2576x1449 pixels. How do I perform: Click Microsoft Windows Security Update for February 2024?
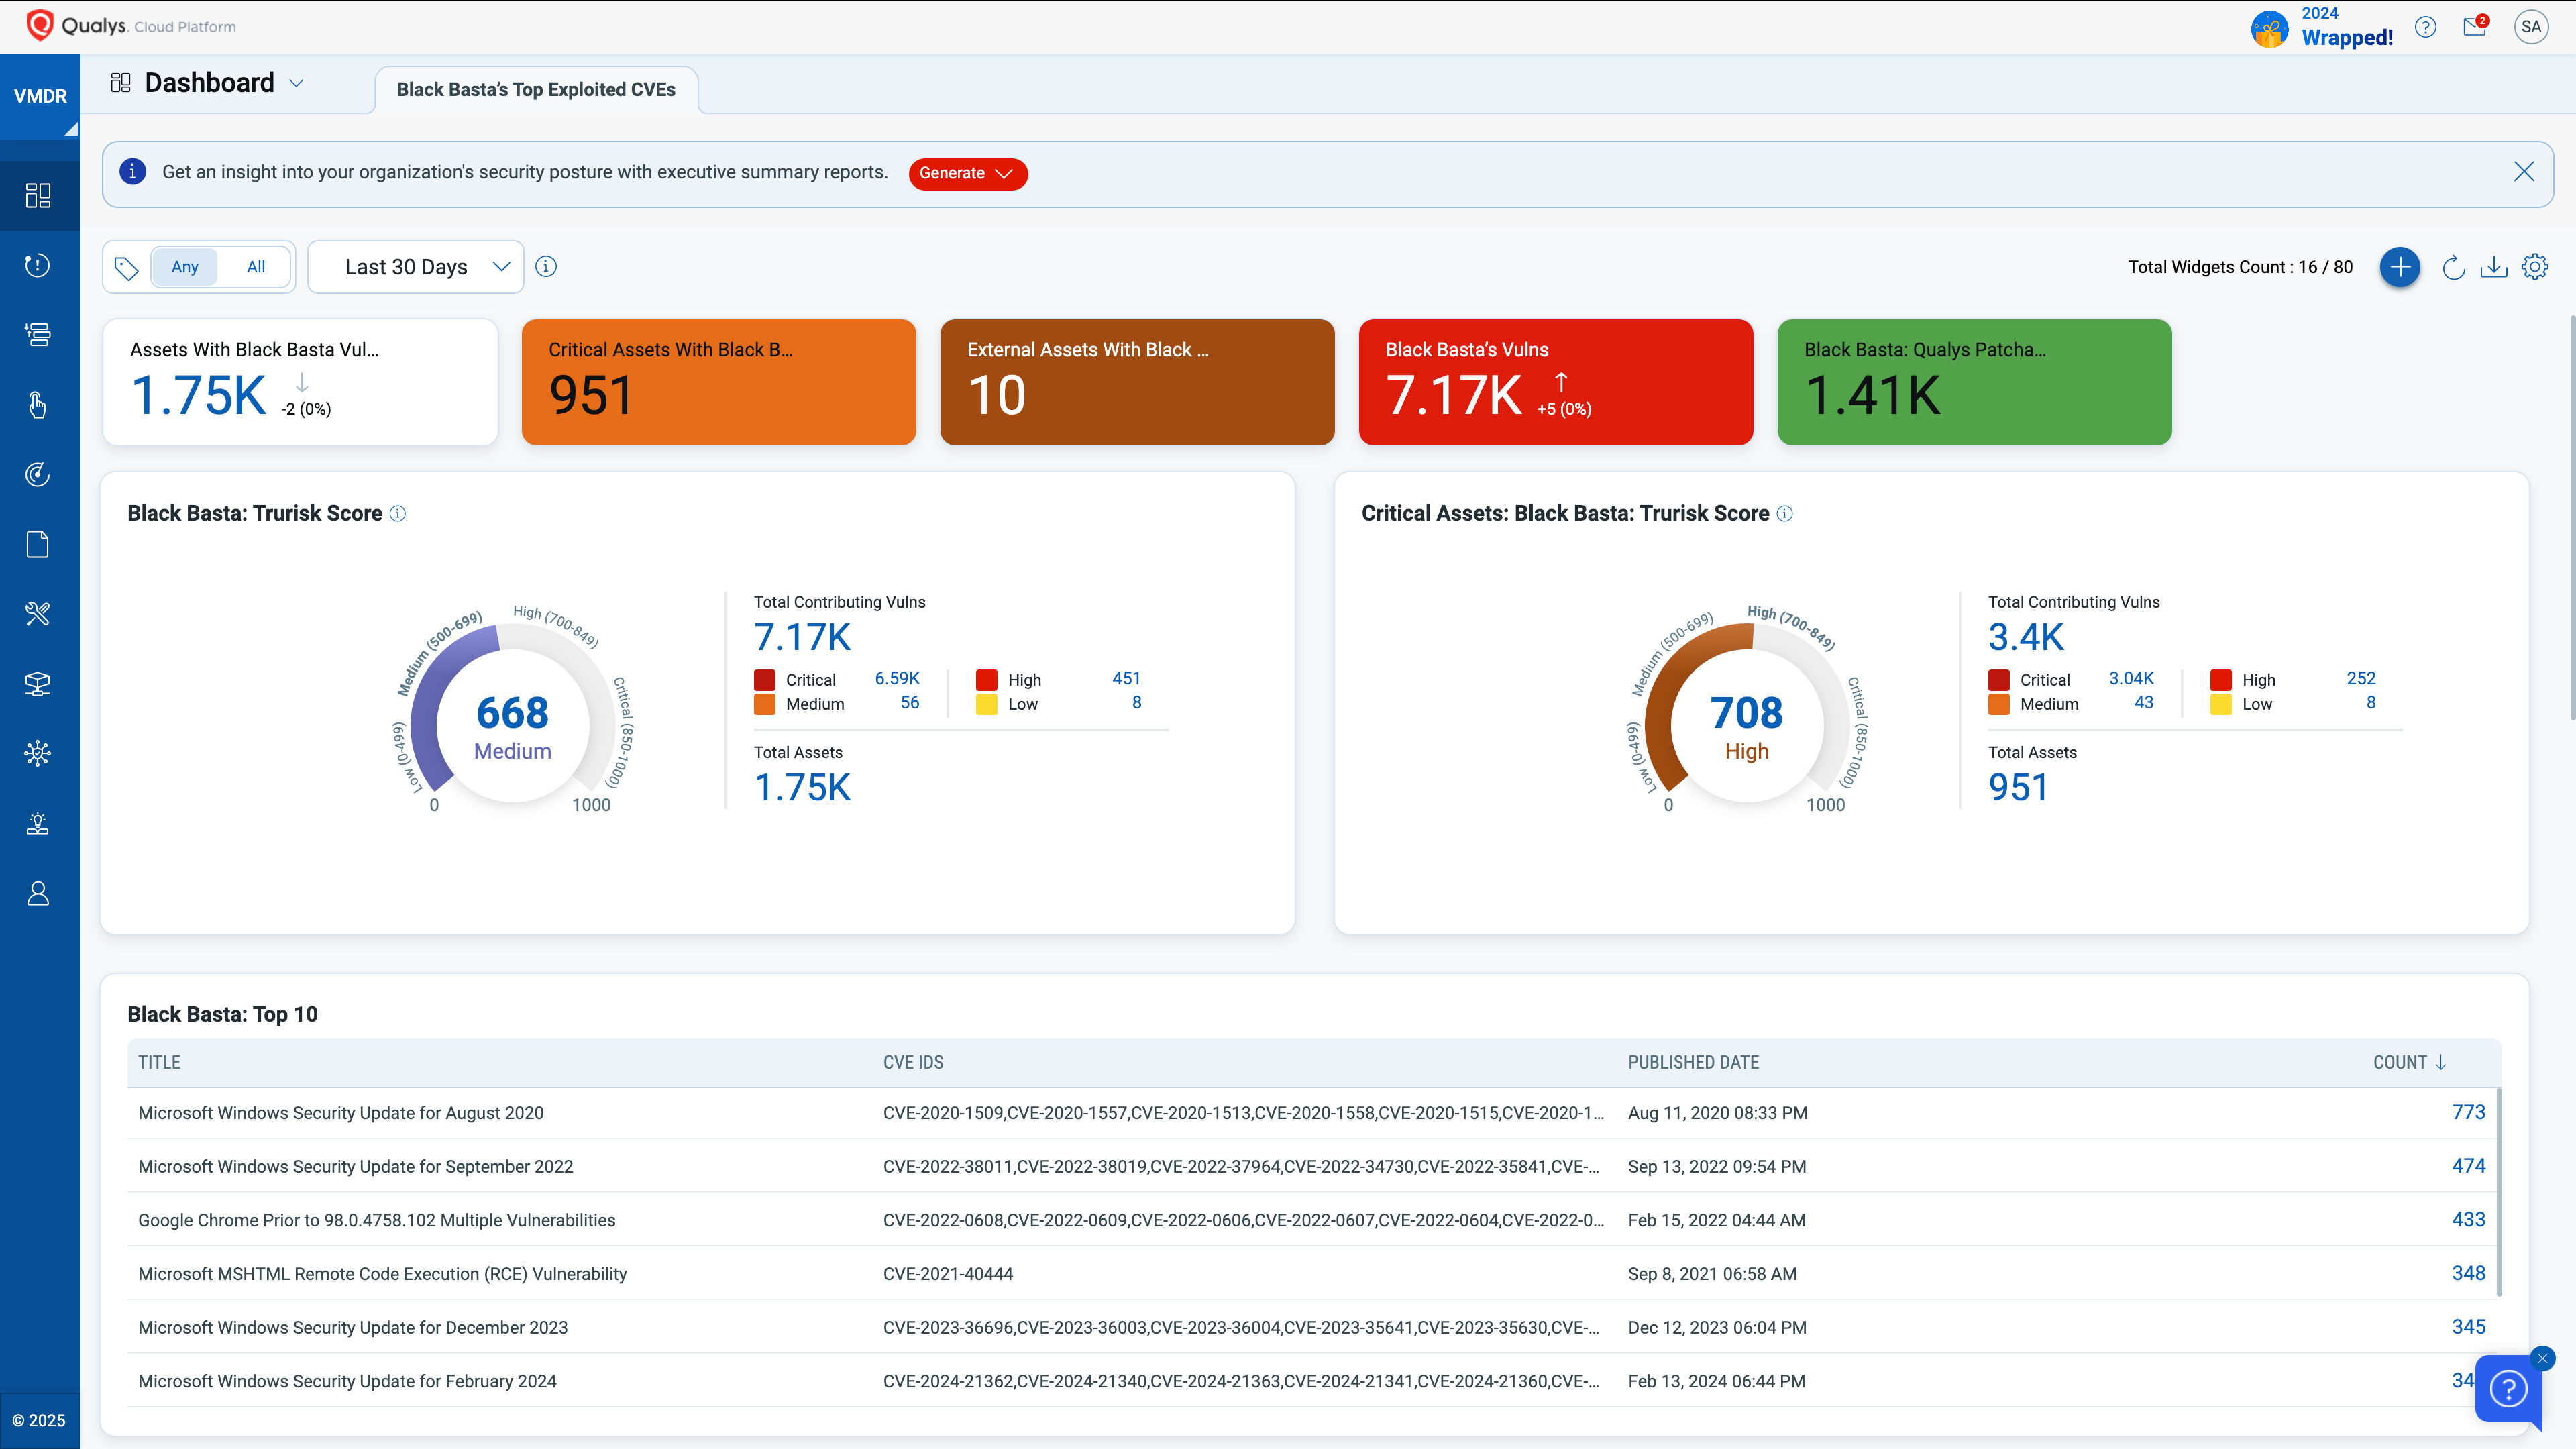[x=347, y=1381]
